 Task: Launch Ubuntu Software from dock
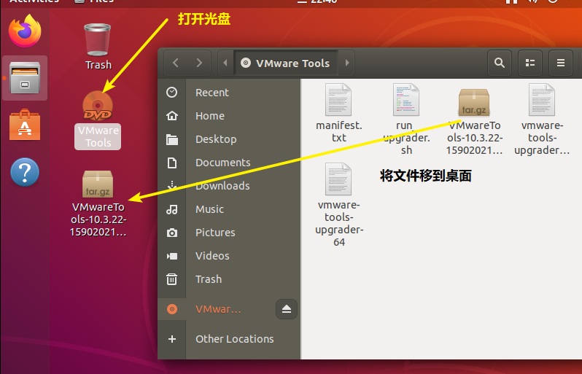(x=25, y=125)
